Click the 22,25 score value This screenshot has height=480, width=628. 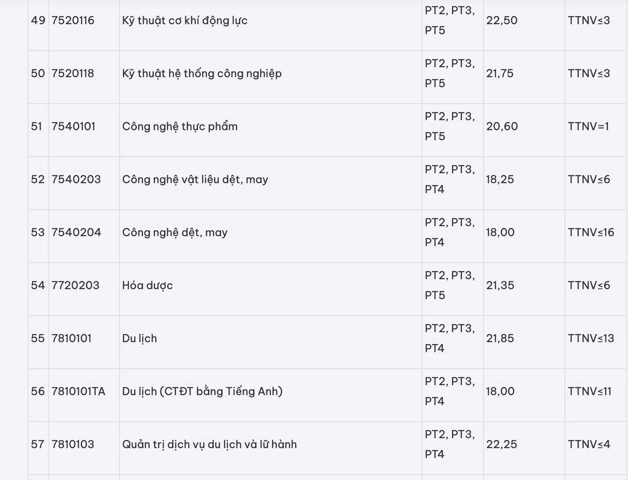pyautogui.click(x=501, y=444)
